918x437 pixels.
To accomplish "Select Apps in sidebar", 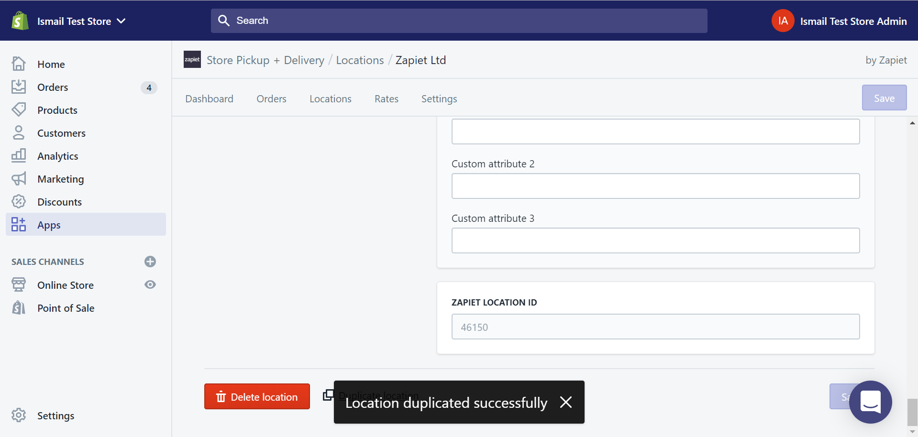I will [x=86, y=224].
